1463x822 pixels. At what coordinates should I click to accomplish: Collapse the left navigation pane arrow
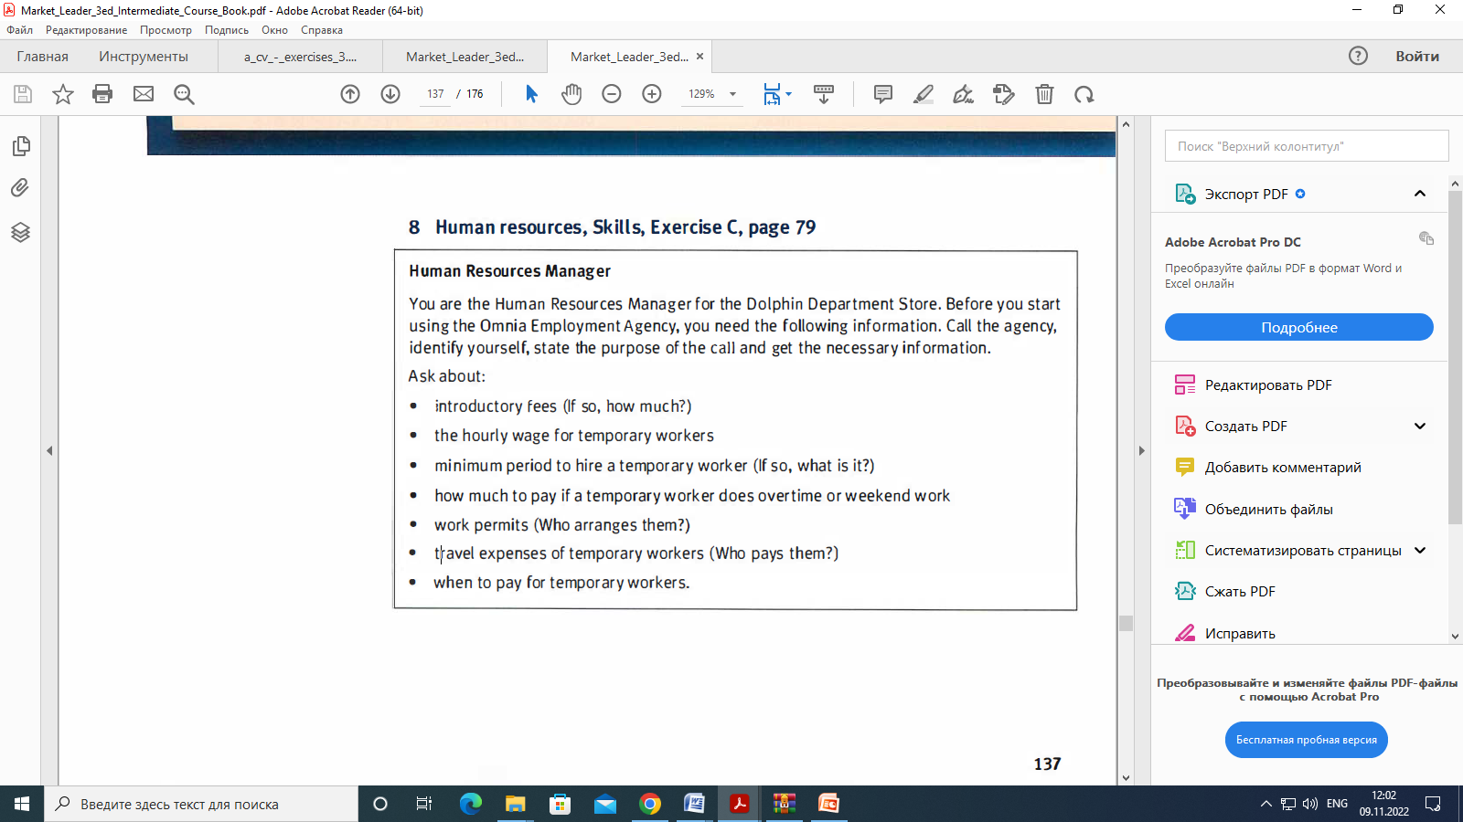(x=49, y=450)
